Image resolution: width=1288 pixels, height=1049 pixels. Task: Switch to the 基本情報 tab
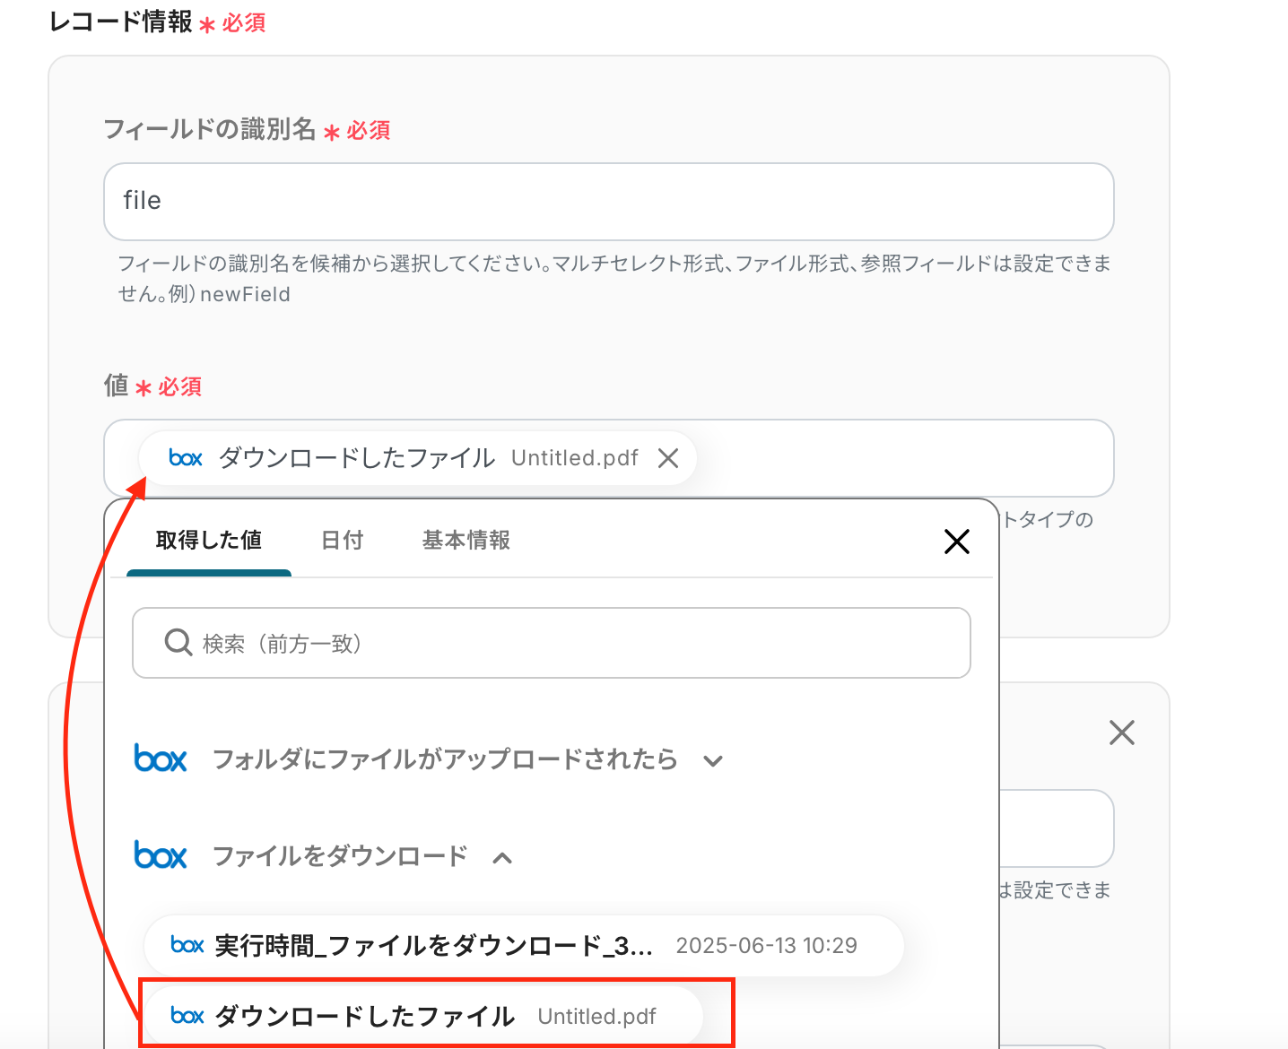click(x=466, y=541)
